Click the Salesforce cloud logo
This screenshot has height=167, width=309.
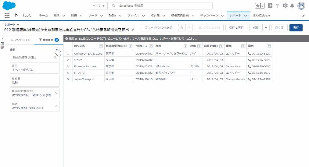9,5
